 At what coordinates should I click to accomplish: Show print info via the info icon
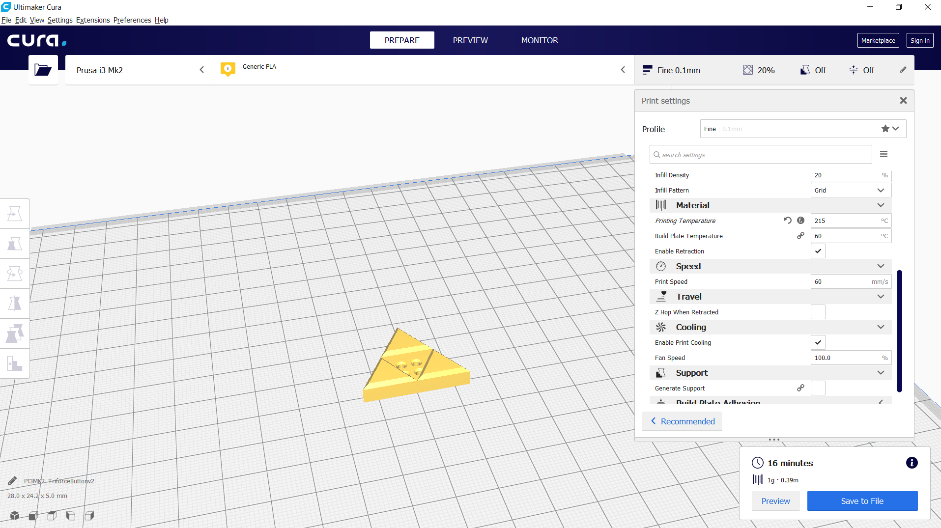pyautogui.click(x=912, y=463)
